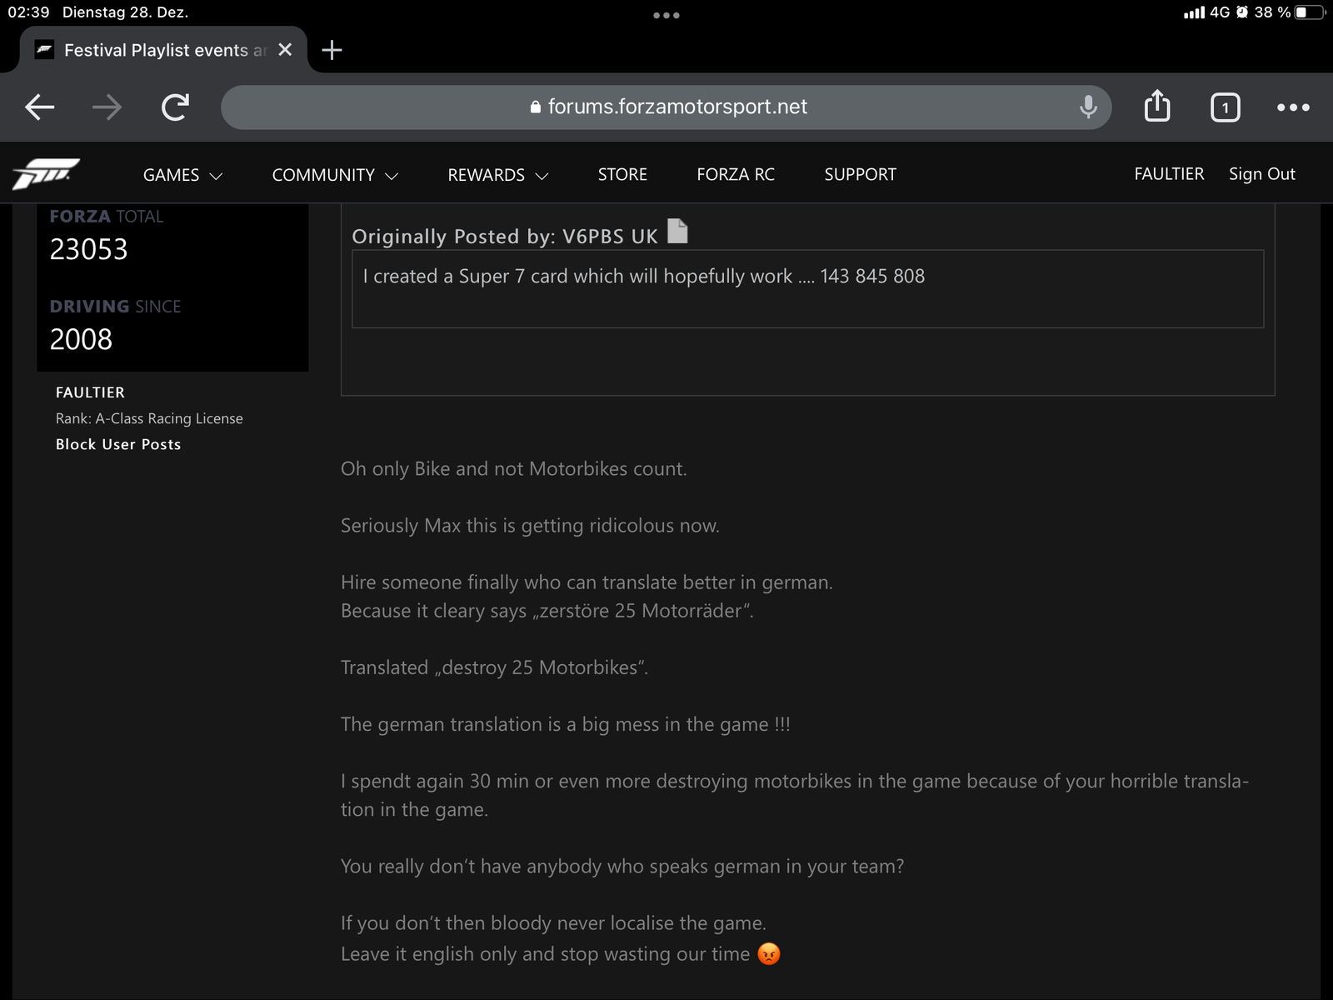Tap the cellular signal bars indicator
Viewport: 1333px width, 1000px height.
pos(1194,12)
